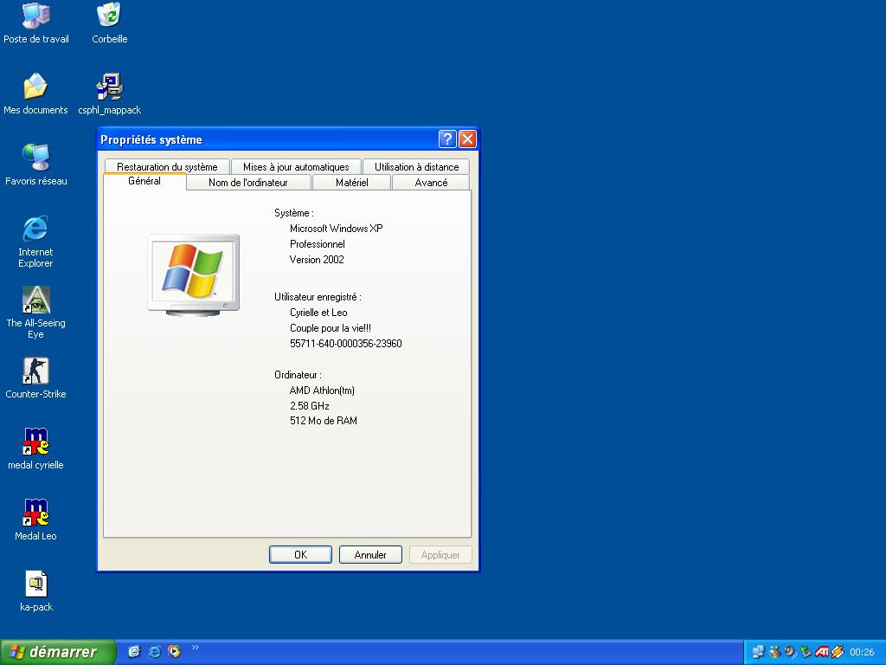The height and width of the screenshot is (665, 886).
Task: Click the webcam tray icon
Action: click(790, 652)
